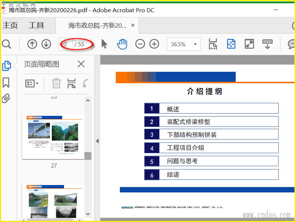
Task: Go to next page with down arrow
Action: pyautogui.click(x=46, y=44)
